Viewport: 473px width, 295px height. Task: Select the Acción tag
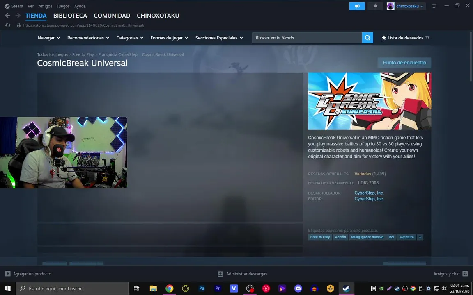coord(340,237)
